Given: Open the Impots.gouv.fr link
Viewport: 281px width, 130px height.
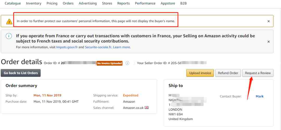Looking at the screenshot, I should (67, 47).
